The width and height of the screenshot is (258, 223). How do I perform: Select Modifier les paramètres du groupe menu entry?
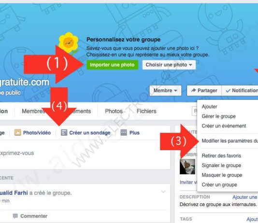click(229, 141)
